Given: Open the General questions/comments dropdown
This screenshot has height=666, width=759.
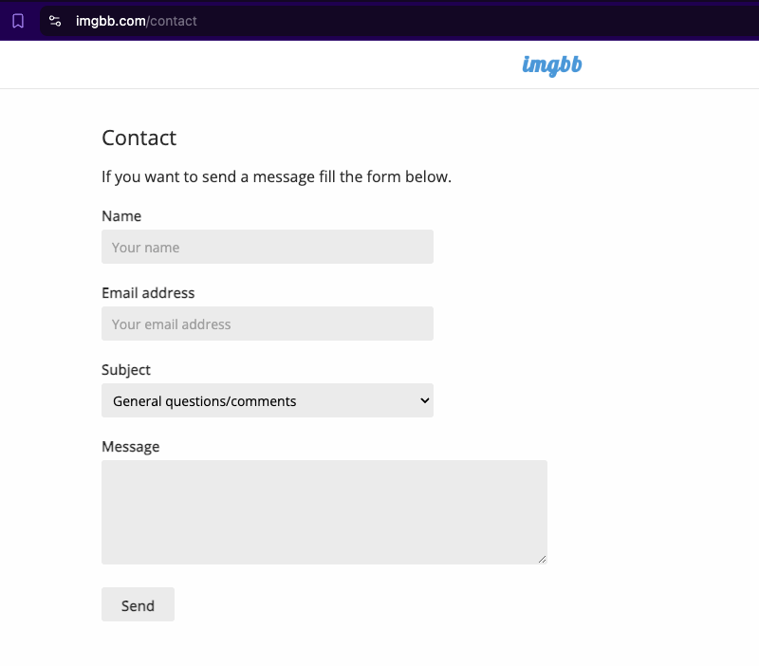Looking at the screenshot, I should tap(268, 400).
